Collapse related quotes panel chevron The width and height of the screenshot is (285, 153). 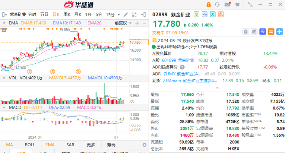pyautogui.click(x=217, y=88)
